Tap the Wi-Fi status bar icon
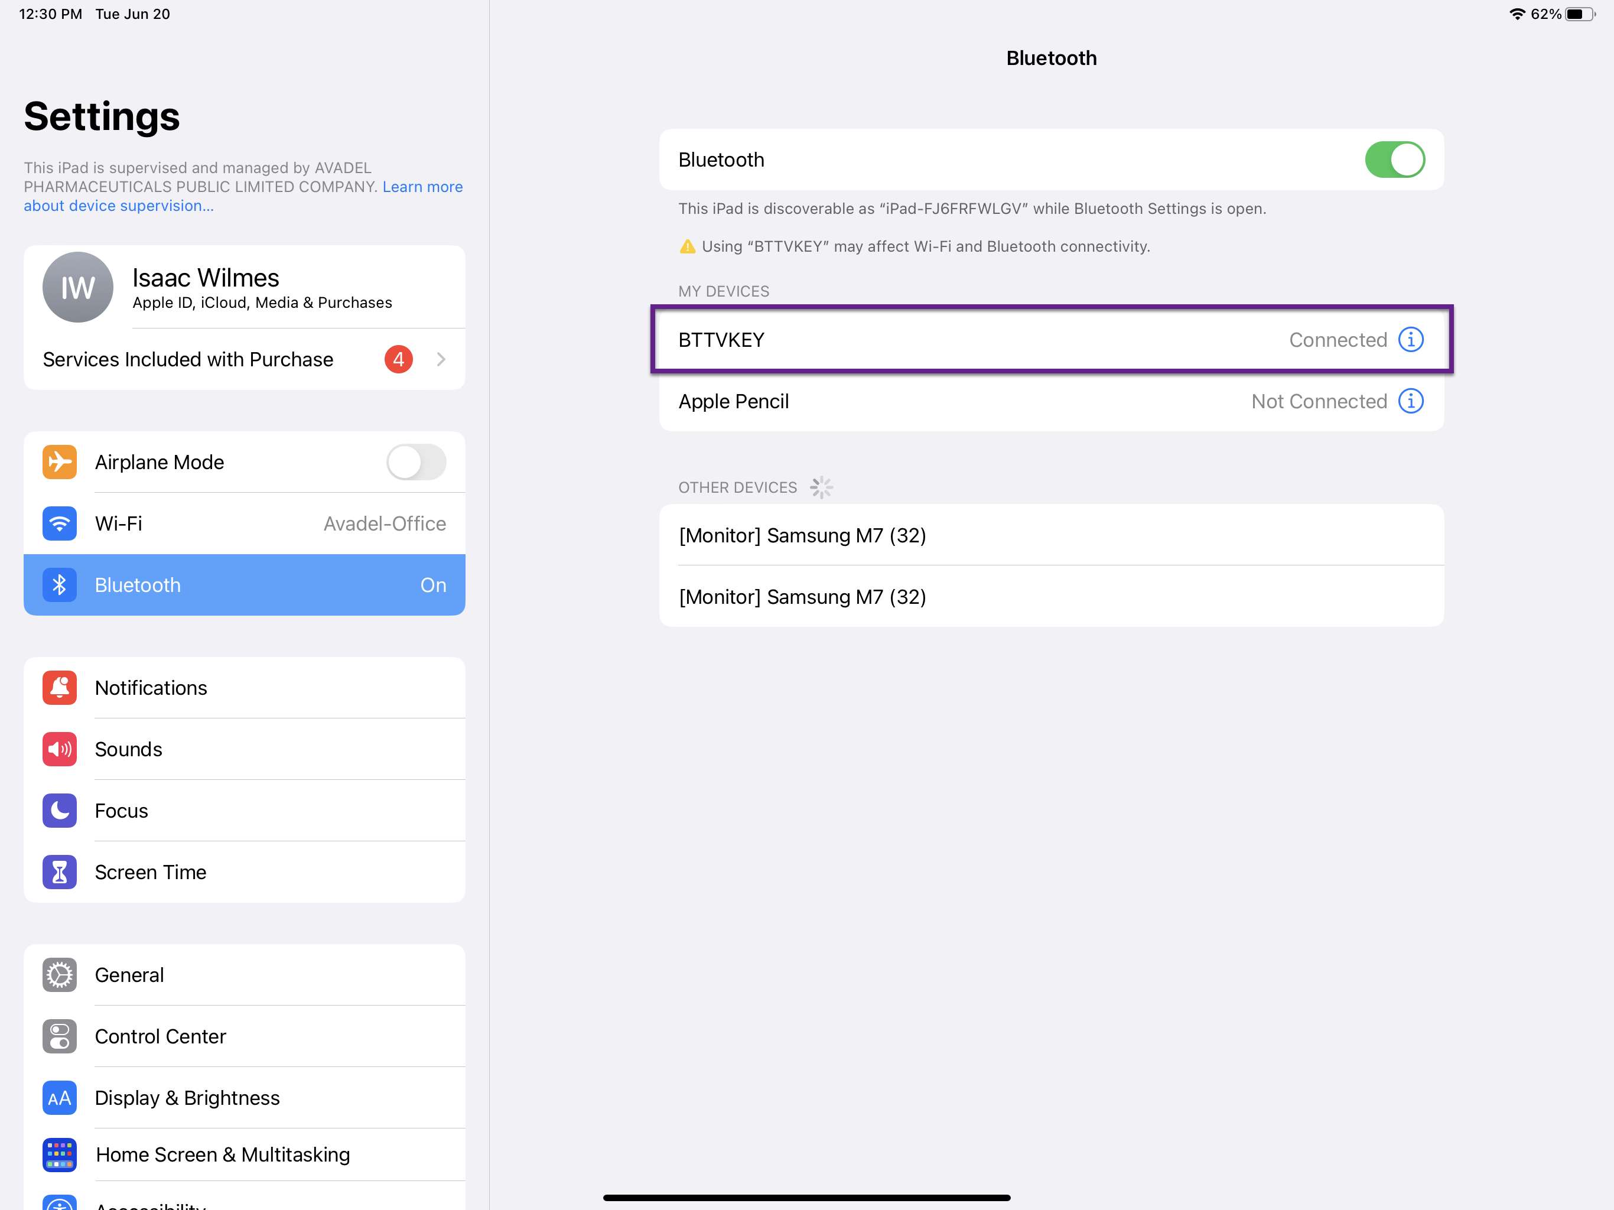This screenshot has width=1614, height=1210. coord(1517,14)
